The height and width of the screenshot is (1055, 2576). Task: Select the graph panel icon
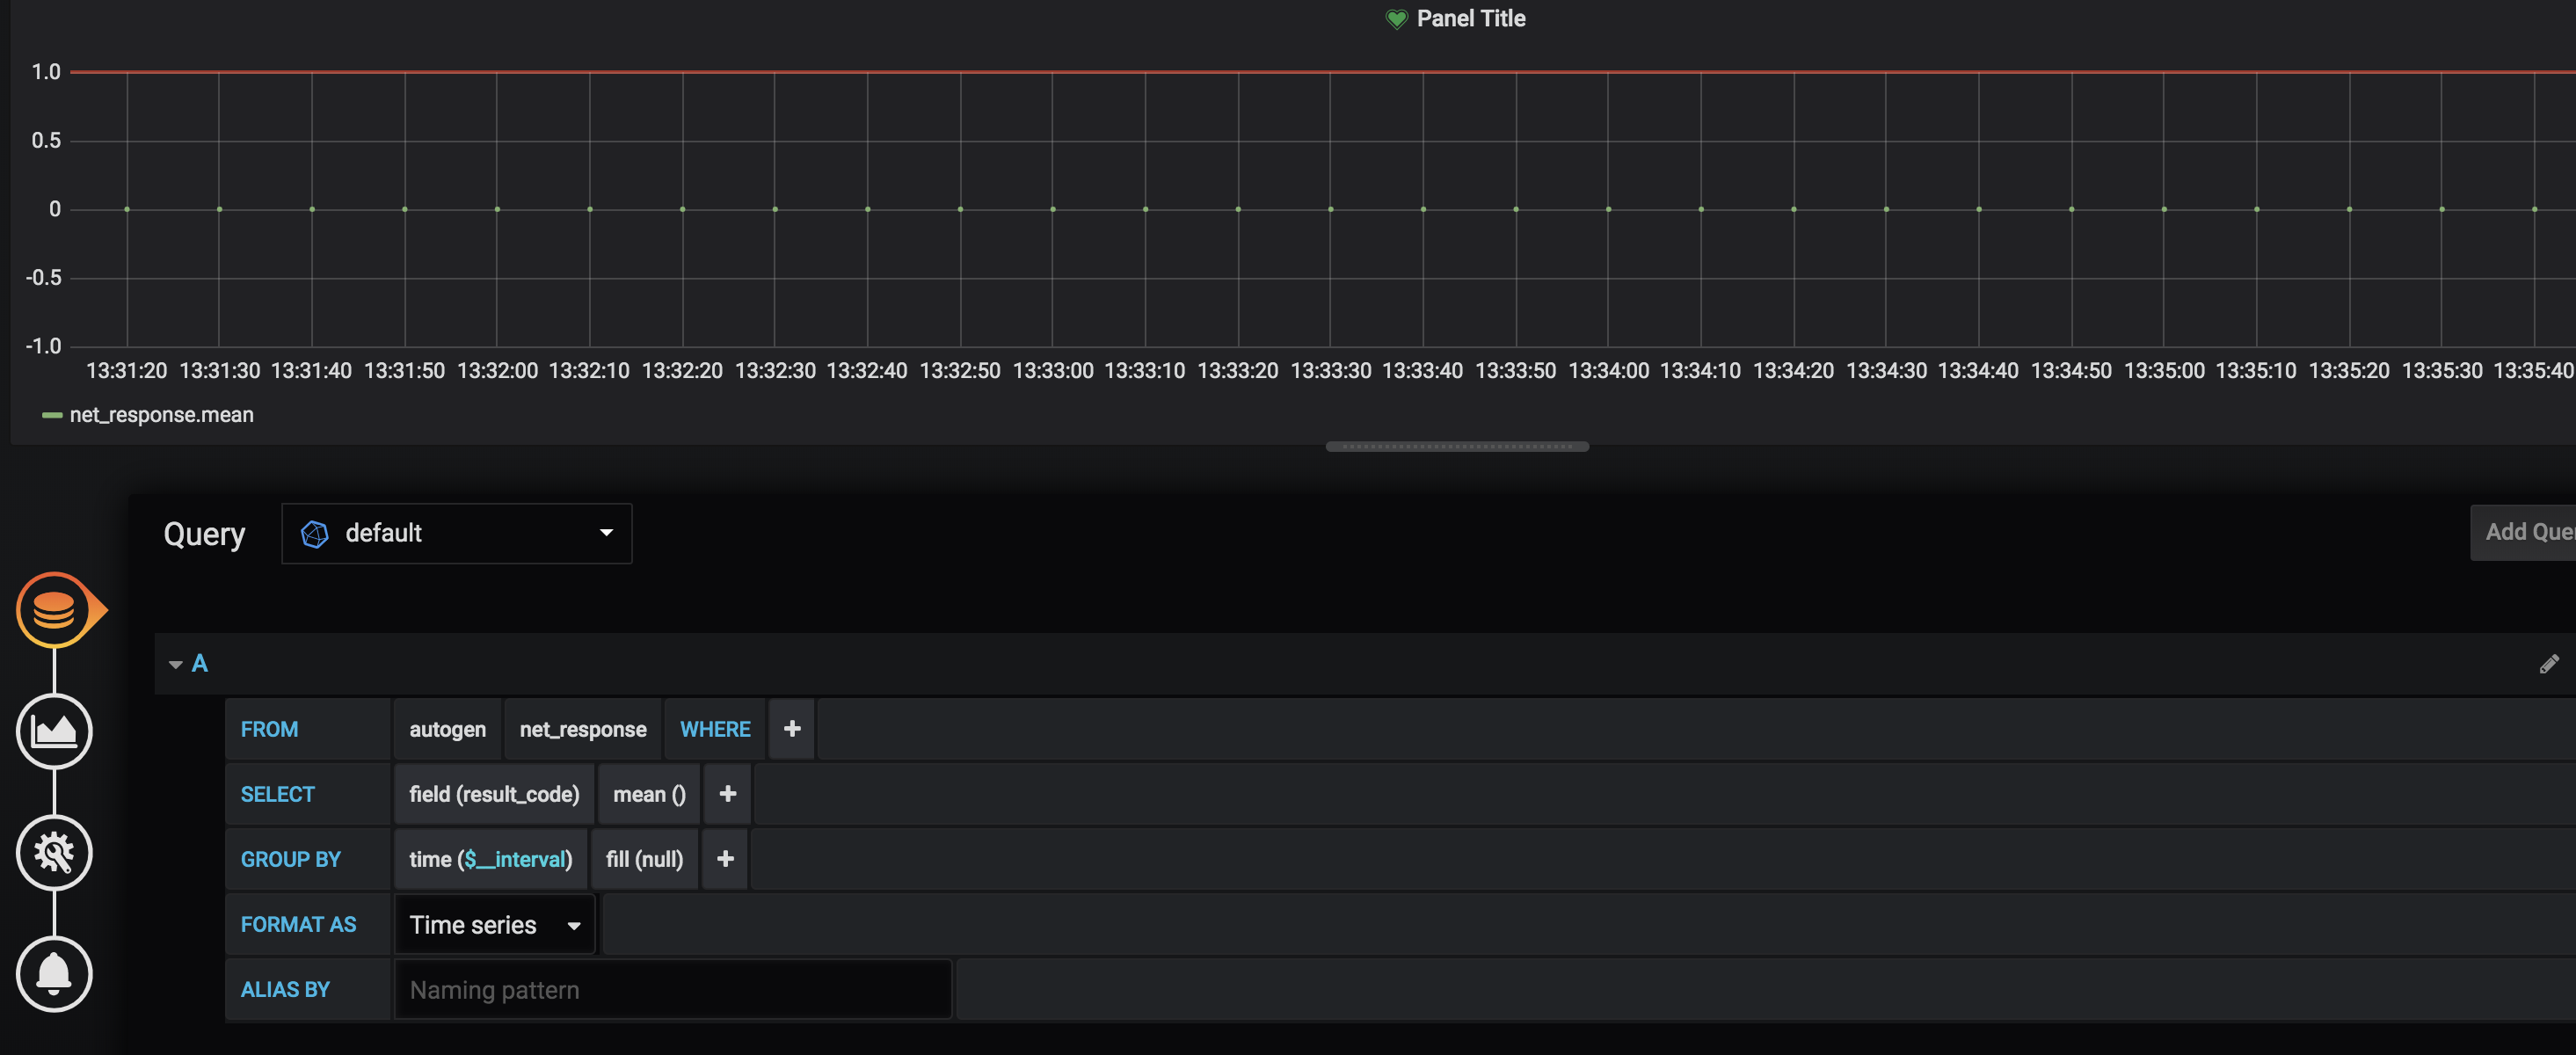coord(55,730)
